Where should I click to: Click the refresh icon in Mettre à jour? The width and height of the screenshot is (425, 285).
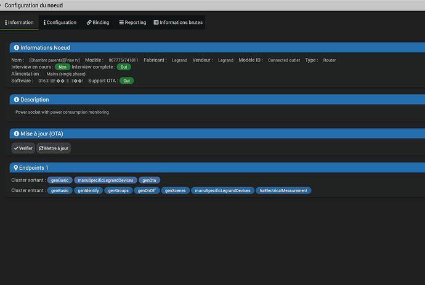41,148
